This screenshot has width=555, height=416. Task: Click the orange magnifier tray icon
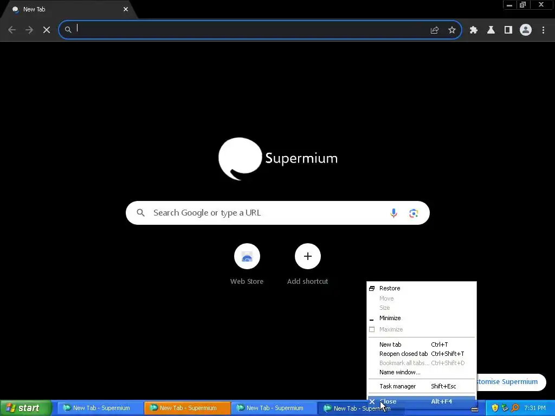pos(515,408)
